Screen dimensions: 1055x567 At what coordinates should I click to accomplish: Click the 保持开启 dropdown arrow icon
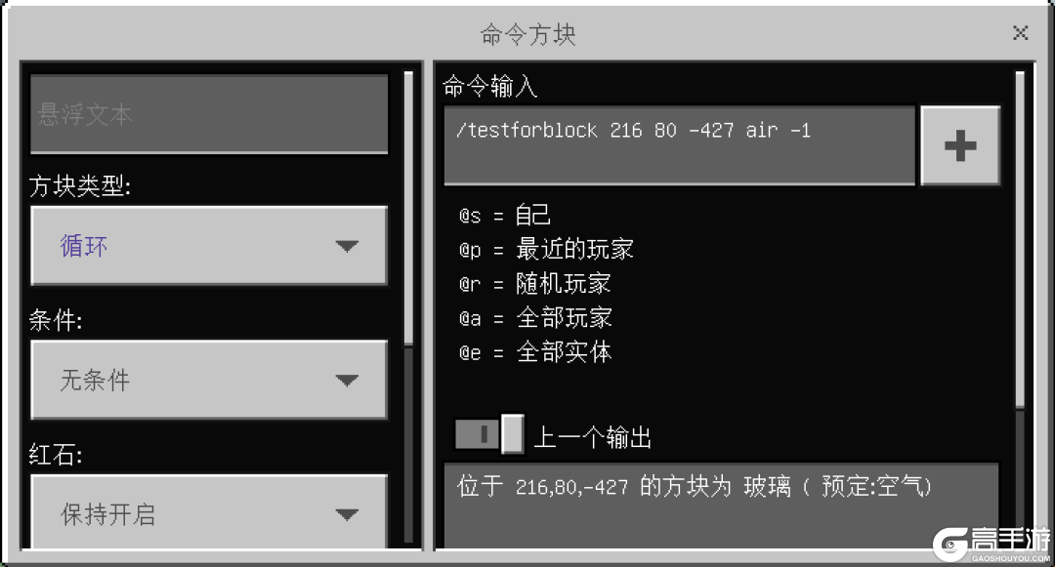(x=347, y=515)
